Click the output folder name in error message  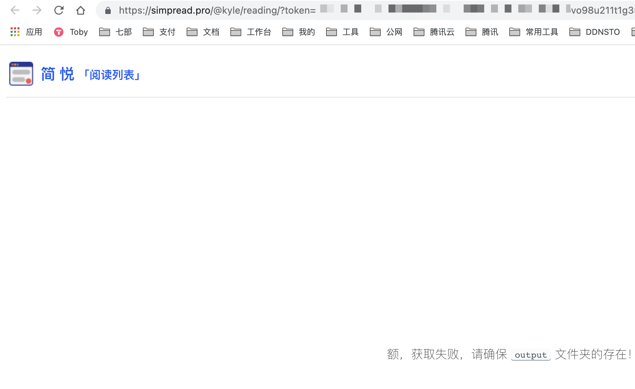530,355
